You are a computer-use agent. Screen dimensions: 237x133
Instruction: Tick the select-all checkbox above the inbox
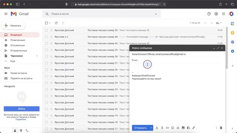point(46,23)
